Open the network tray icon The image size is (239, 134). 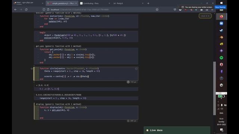[x=218, y=109]
